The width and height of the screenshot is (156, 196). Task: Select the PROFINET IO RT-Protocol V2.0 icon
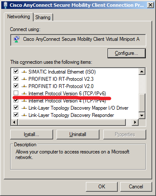click(24, 86)
